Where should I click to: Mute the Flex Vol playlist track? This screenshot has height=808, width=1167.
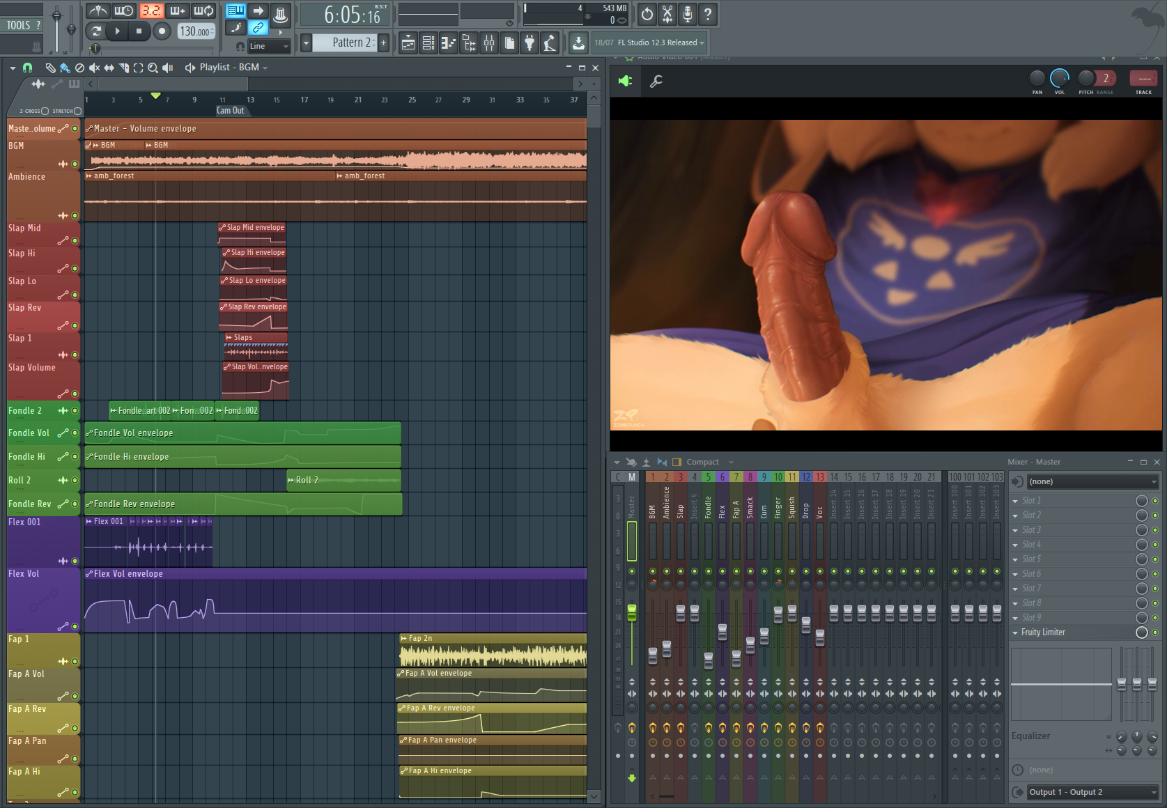tap(75, 627)
